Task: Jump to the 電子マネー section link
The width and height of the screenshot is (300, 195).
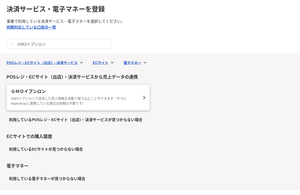Action: point(132,63)
